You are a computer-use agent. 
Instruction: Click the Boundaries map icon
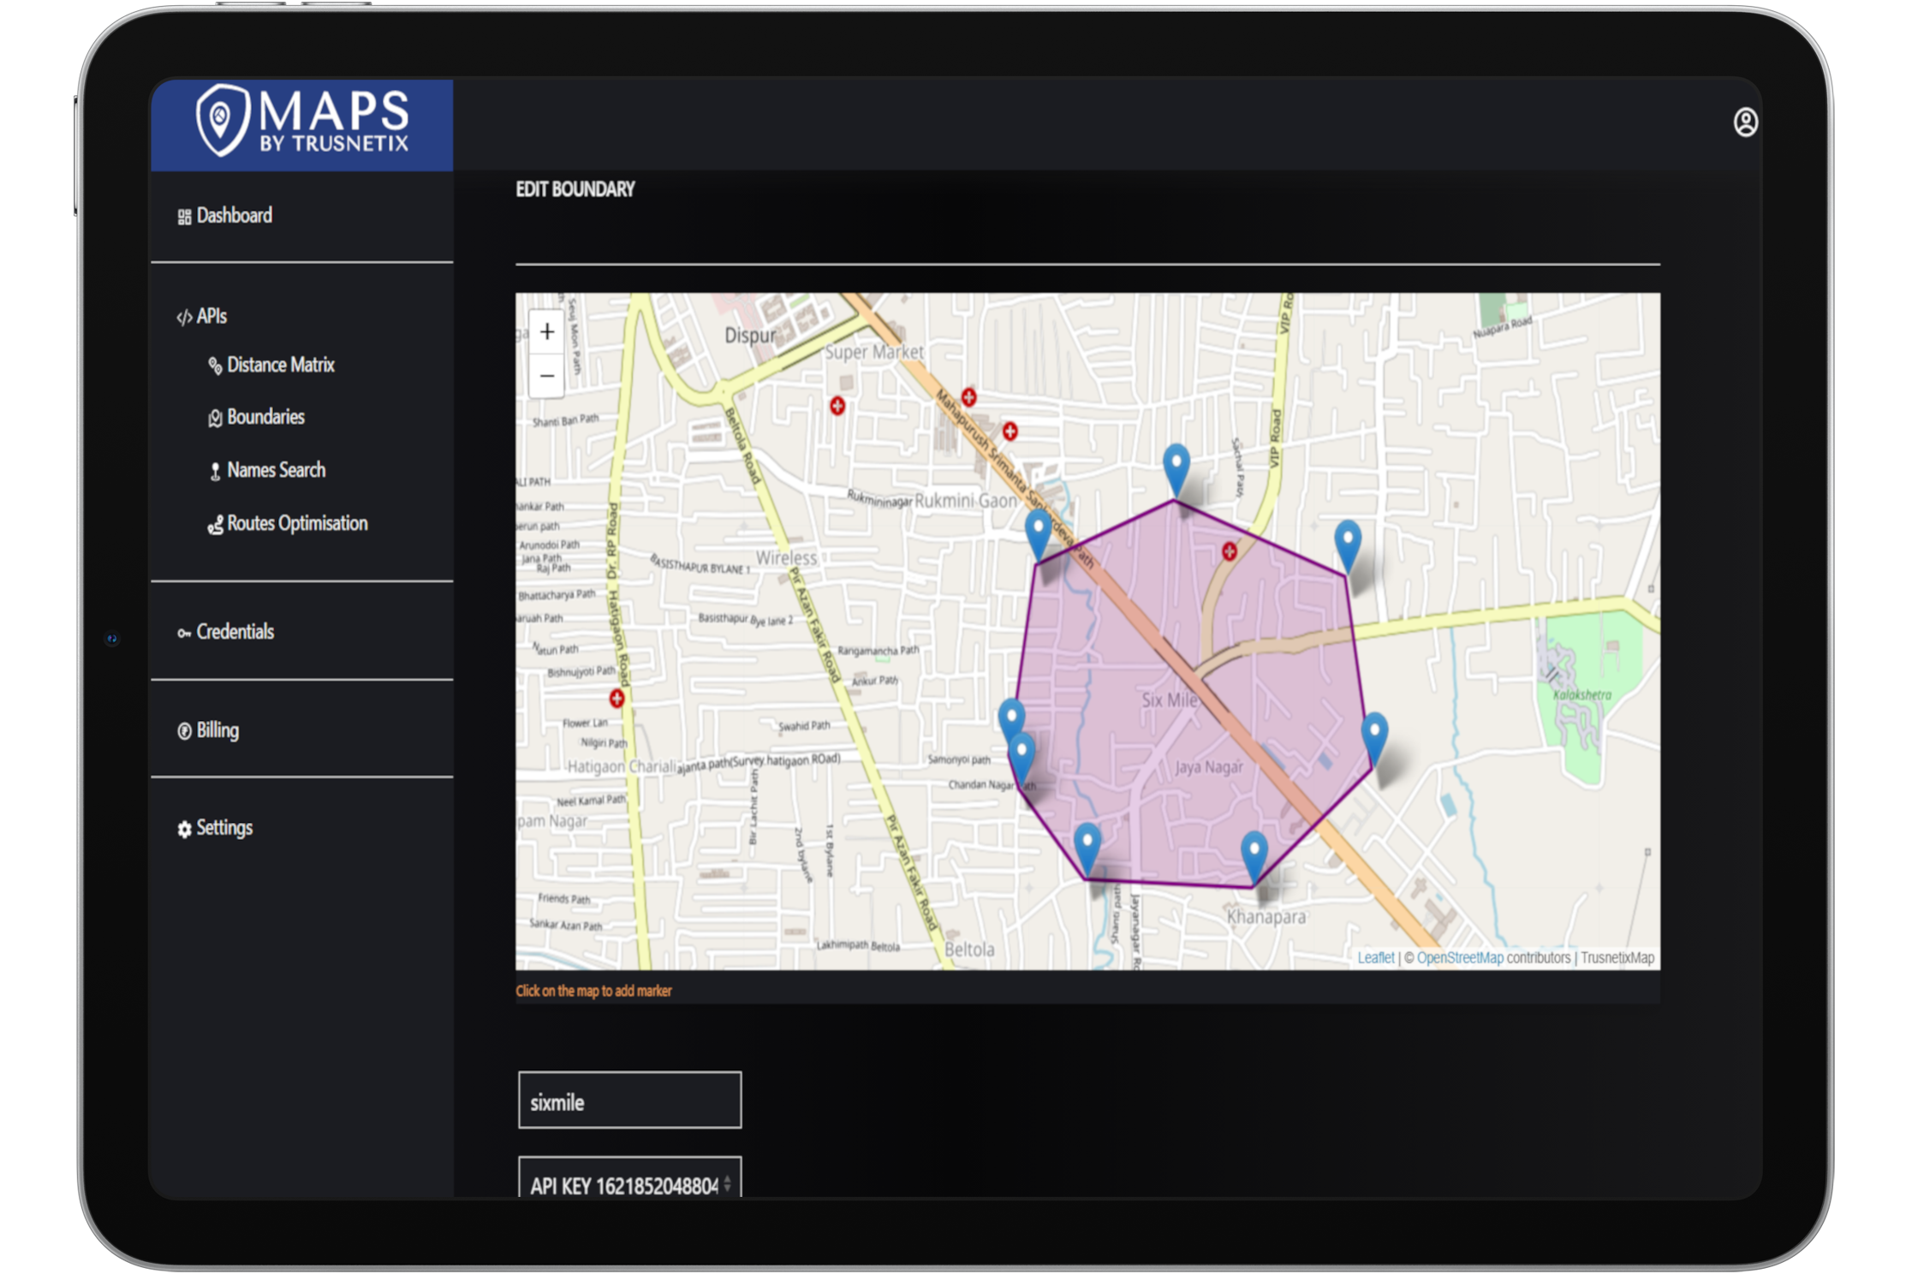tap(215, 419)
